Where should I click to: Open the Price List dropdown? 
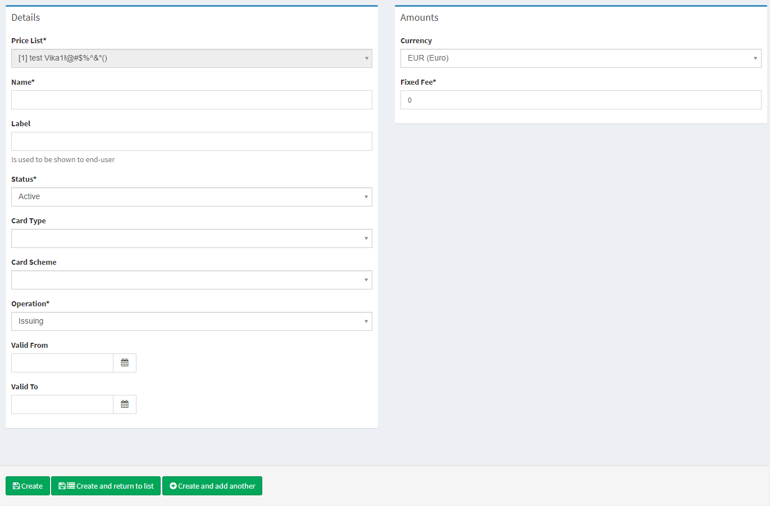click(x=191, y=58)
